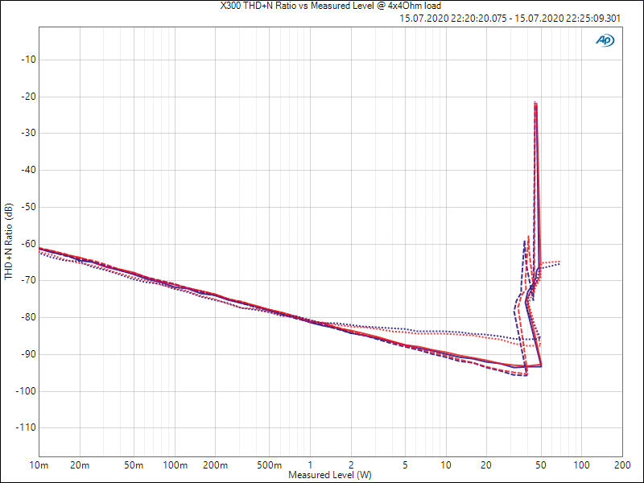Click the Y-axis value -80
Screen dimensions: 644x483
click(x=28, y=317)
